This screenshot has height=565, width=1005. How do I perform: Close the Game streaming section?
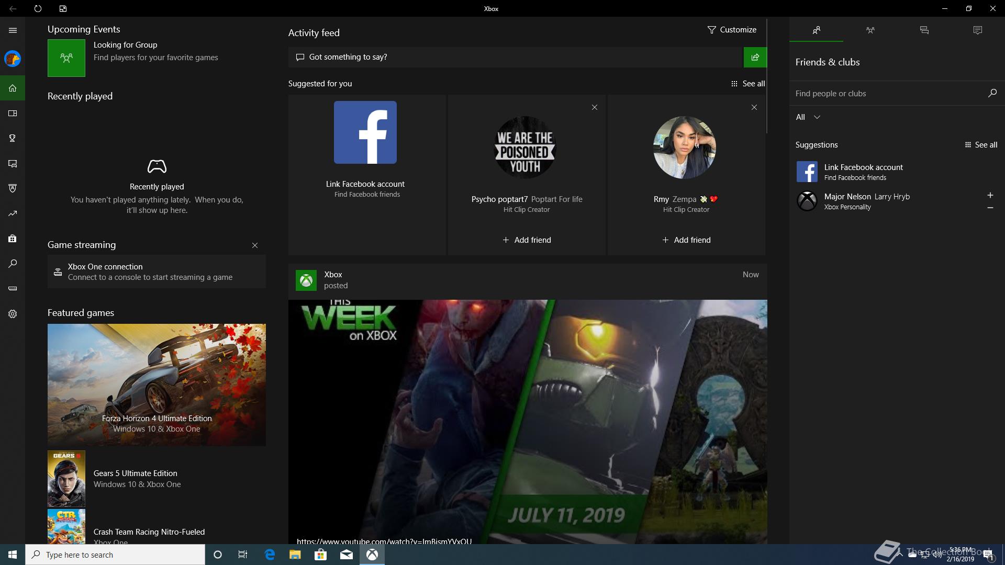[255, 245]
